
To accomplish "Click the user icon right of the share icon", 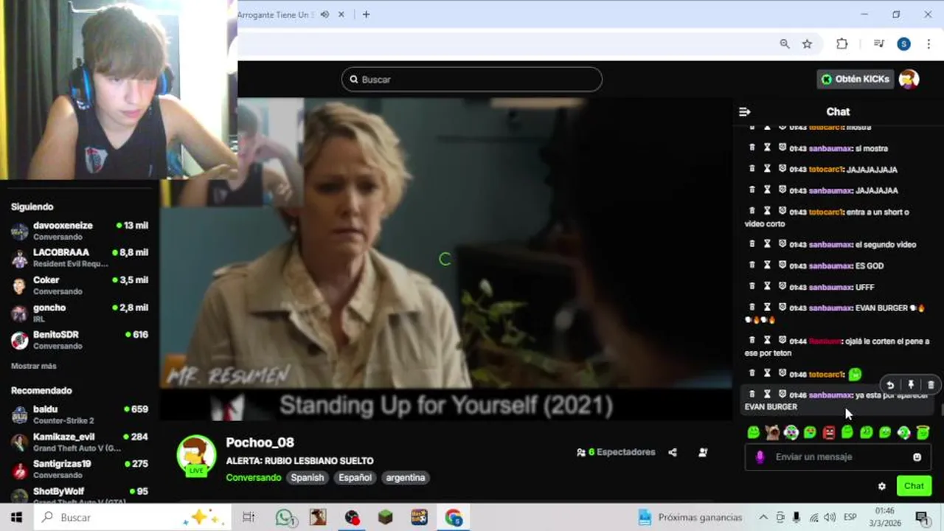I will [x=703, y=452].
